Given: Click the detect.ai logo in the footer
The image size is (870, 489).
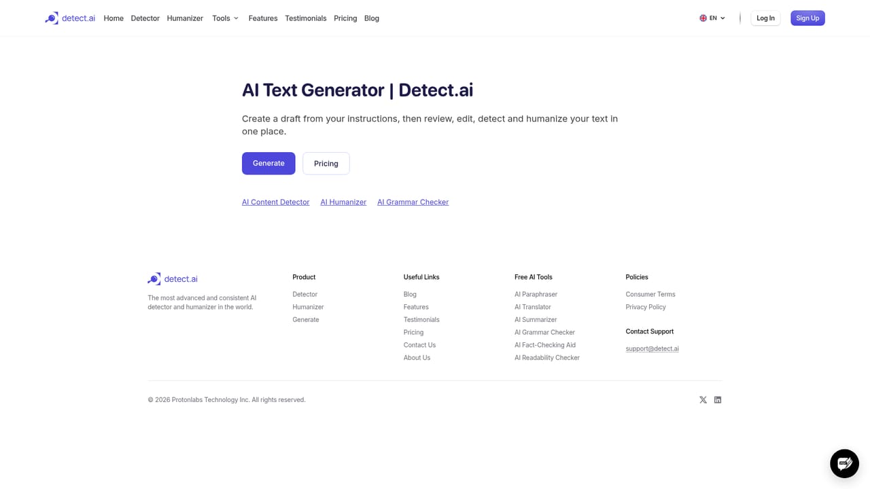Looking at the screenshot, I should tap(173, 279).
